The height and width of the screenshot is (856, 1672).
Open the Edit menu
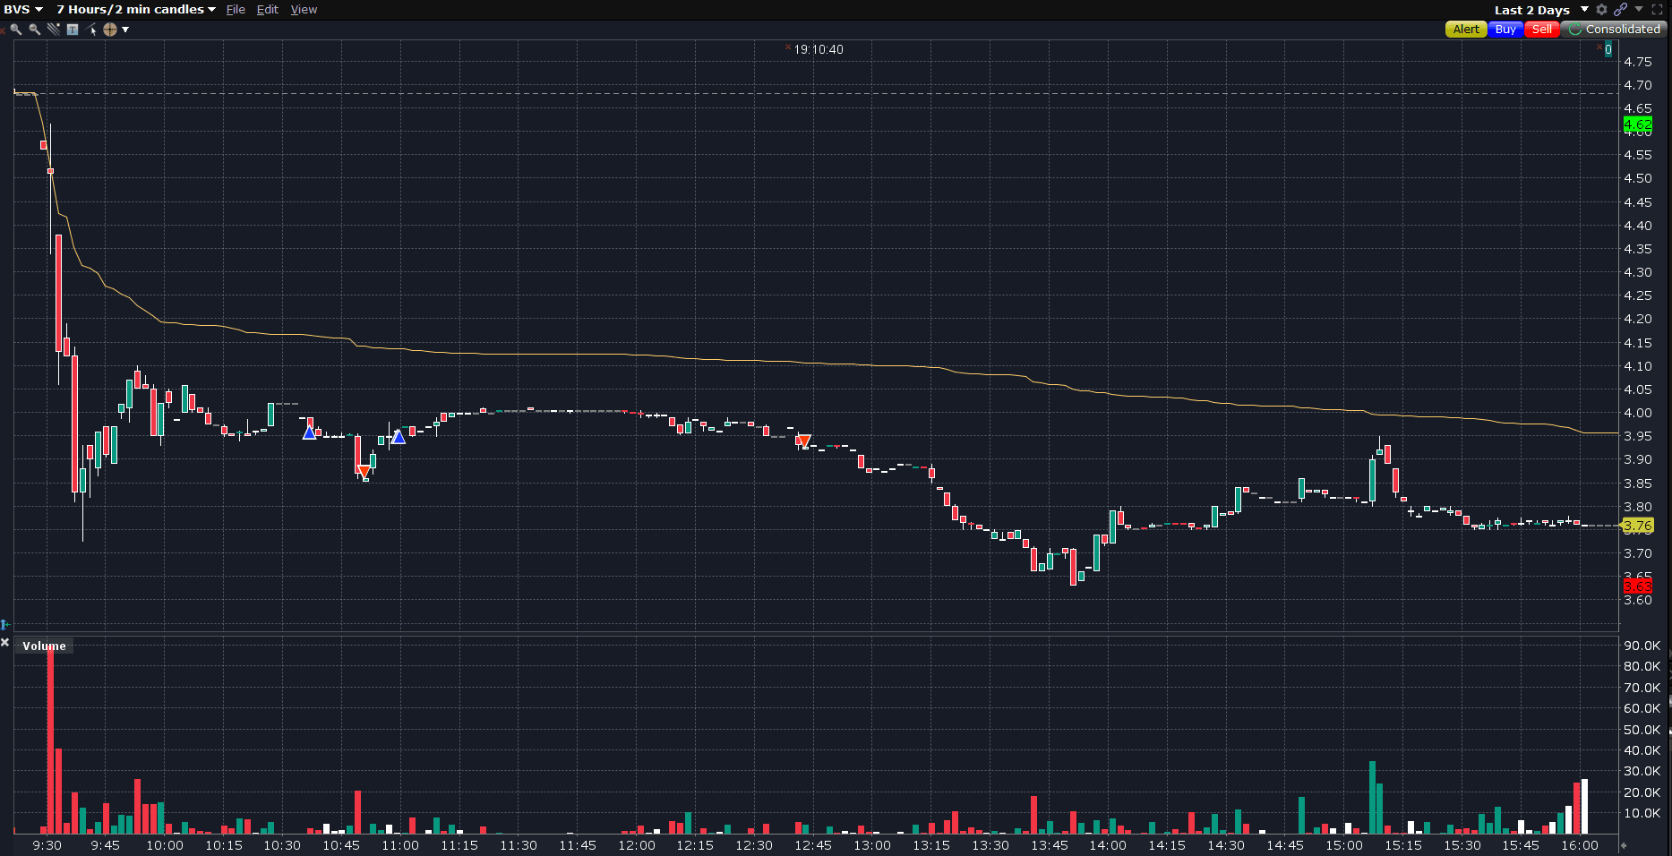click(267, 9)
